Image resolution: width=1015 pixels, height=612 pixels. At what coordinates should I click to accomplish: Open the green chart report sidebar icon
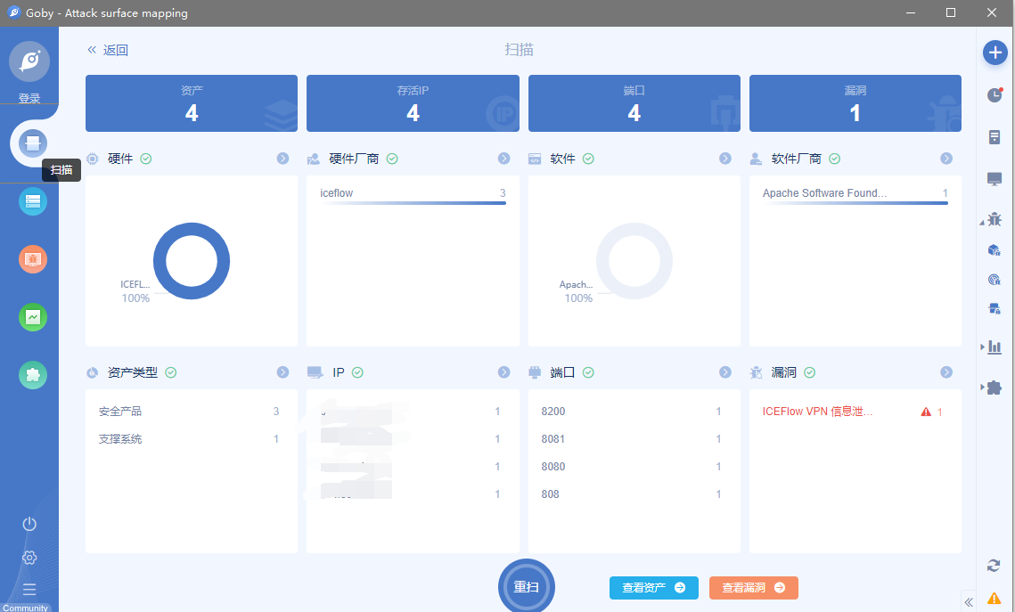tap(33, 317)
